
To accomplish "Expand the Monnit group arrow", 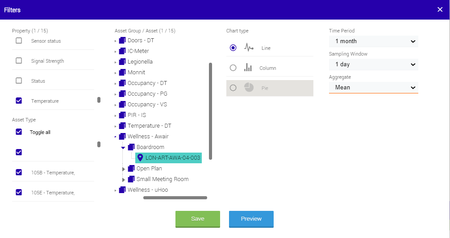I will pyautogui.click(x=116, y=73).
